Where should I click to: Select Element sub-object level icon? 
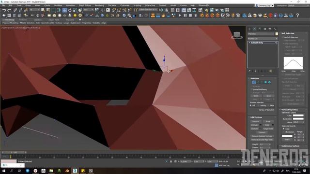[x=269, y=82]
